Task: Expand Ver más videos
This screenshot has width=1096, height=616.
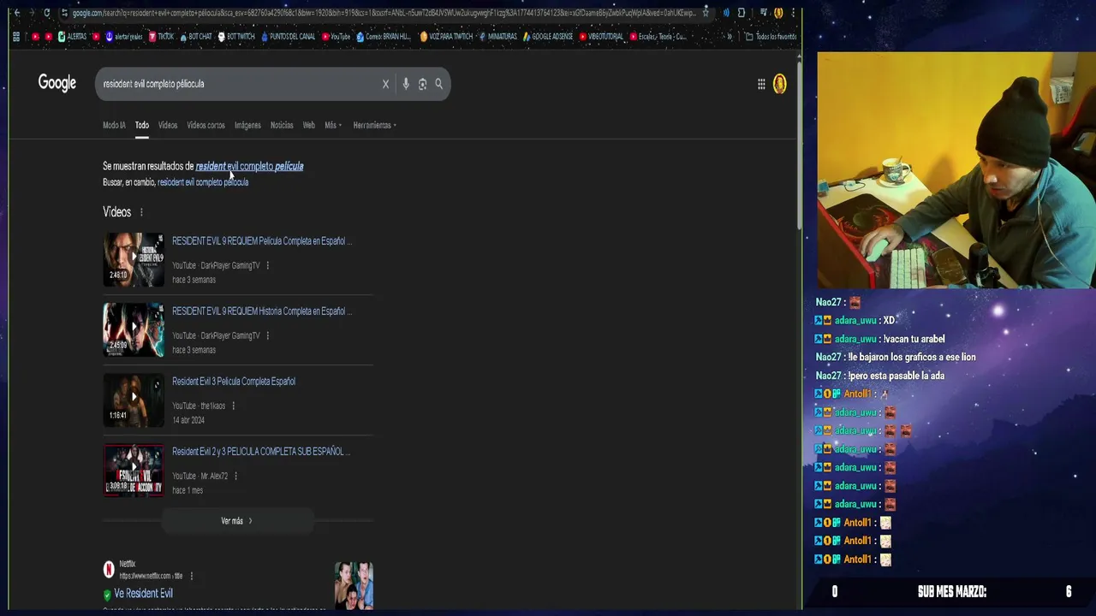Action: (237, 521)
